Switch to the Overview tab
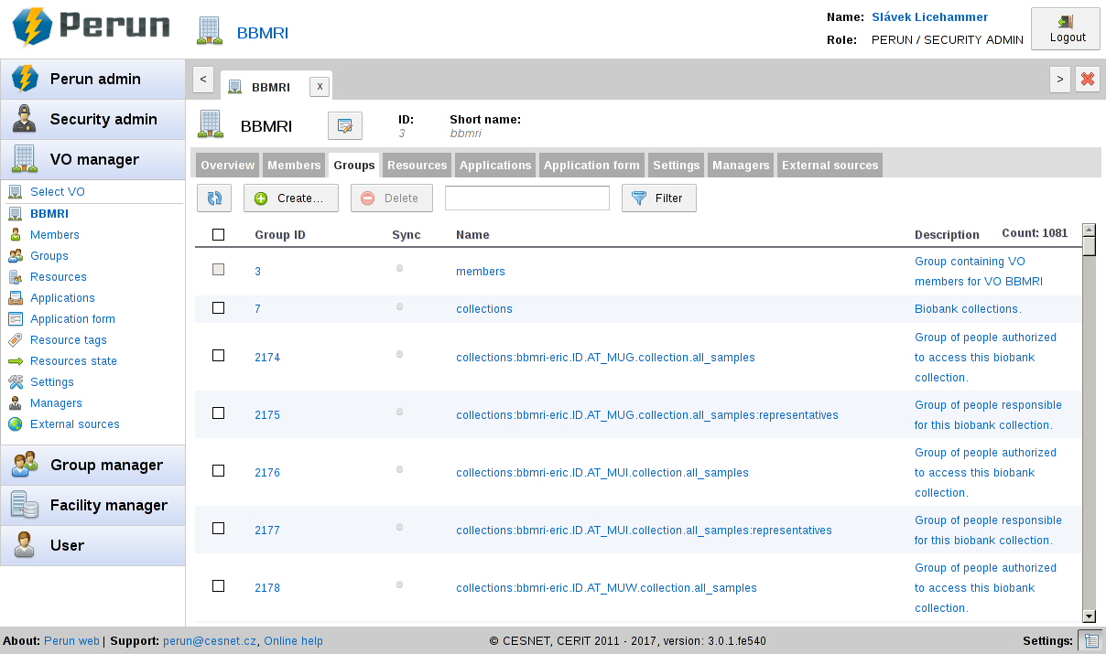Viewport: 1106px width, 654px height. tap(228, 166)
